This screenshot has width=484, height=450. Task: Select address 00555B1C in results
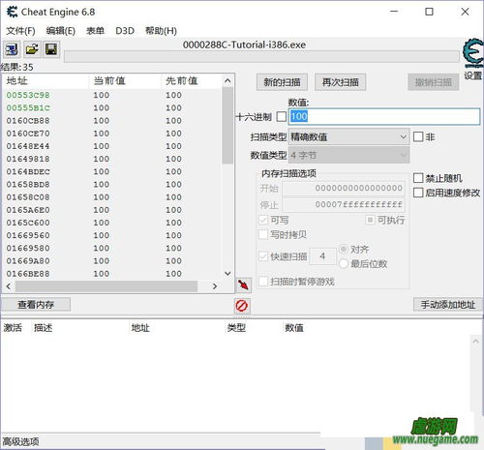pyautogui.click(x=28, y=107)
